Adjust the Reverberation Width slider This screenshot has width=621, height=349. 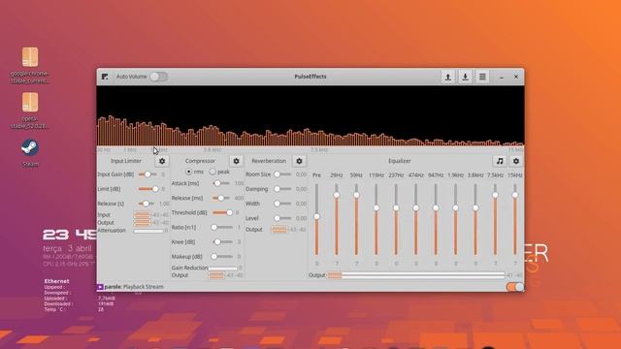(283, 204)
